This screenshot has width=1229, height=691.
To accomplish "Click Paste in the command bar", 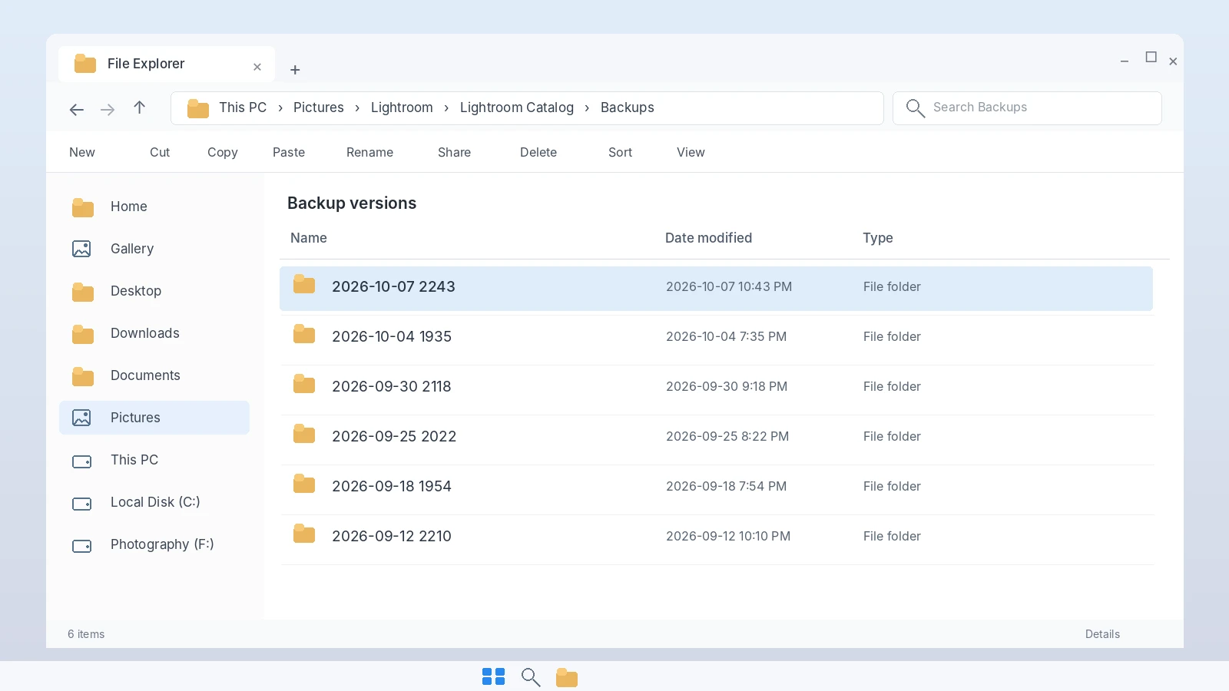I will [289, 152].
